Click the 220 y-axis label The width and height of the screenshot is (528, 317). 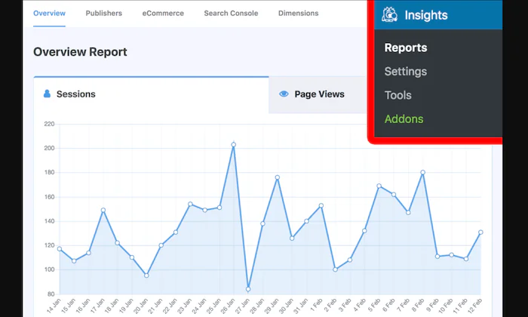pyautogui.click(x=49, y=124)
